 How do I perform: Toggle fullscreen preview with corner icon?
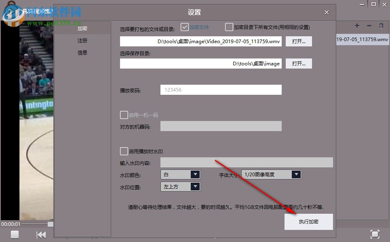(375, 234)
